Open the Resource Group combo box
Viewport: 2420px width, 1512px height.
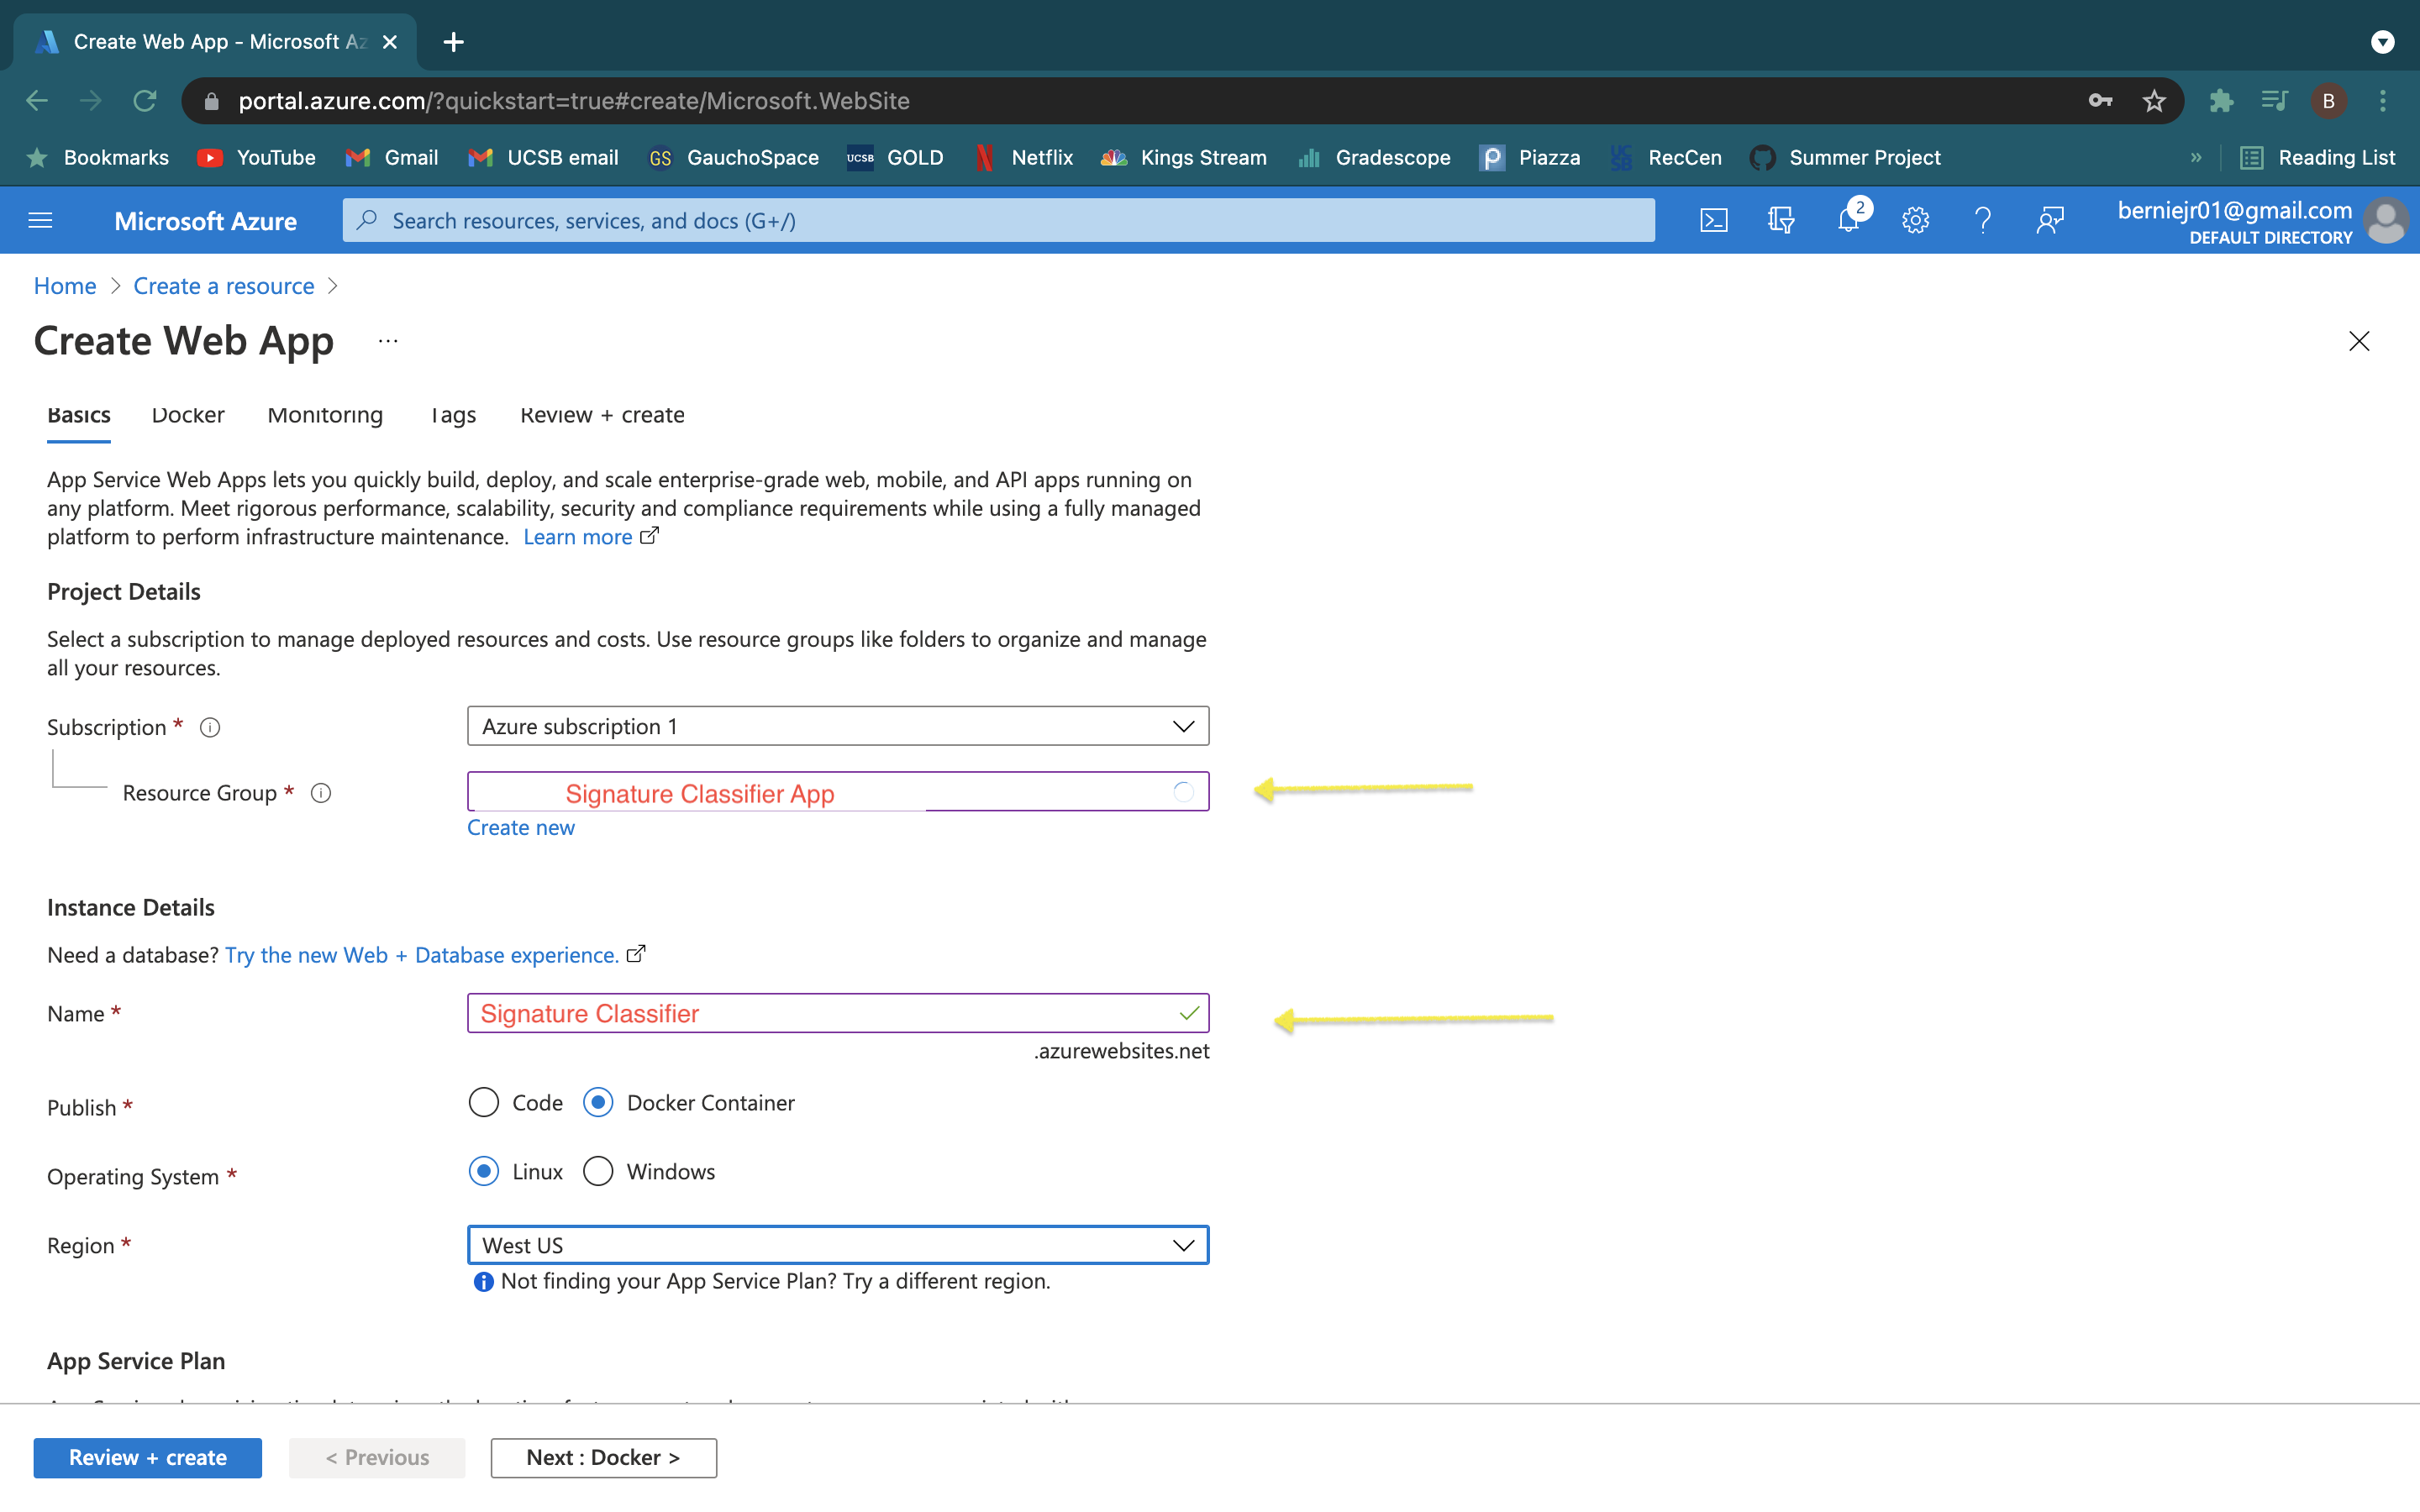pos(837,792)
